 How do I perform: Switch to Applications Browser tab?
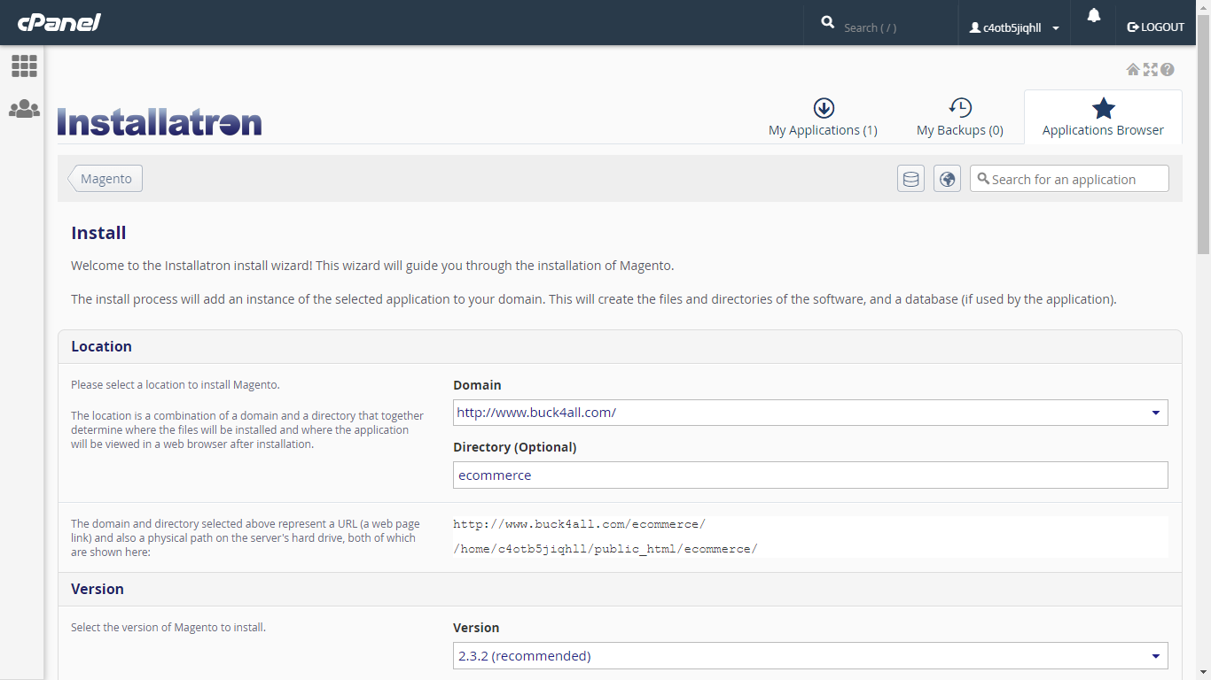tap(1103, 117)
